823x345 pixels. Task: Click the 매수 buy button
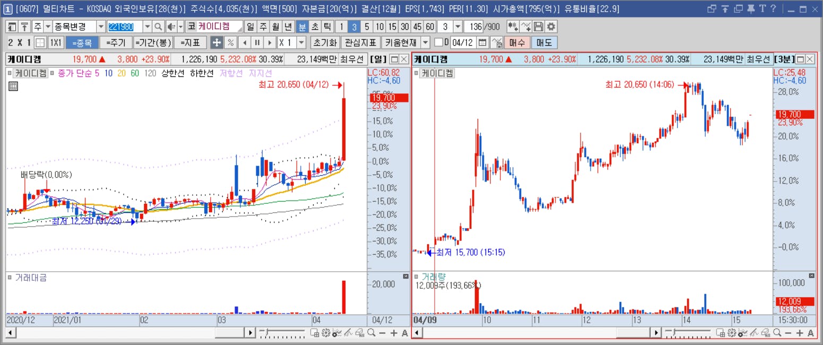point(517,42)
